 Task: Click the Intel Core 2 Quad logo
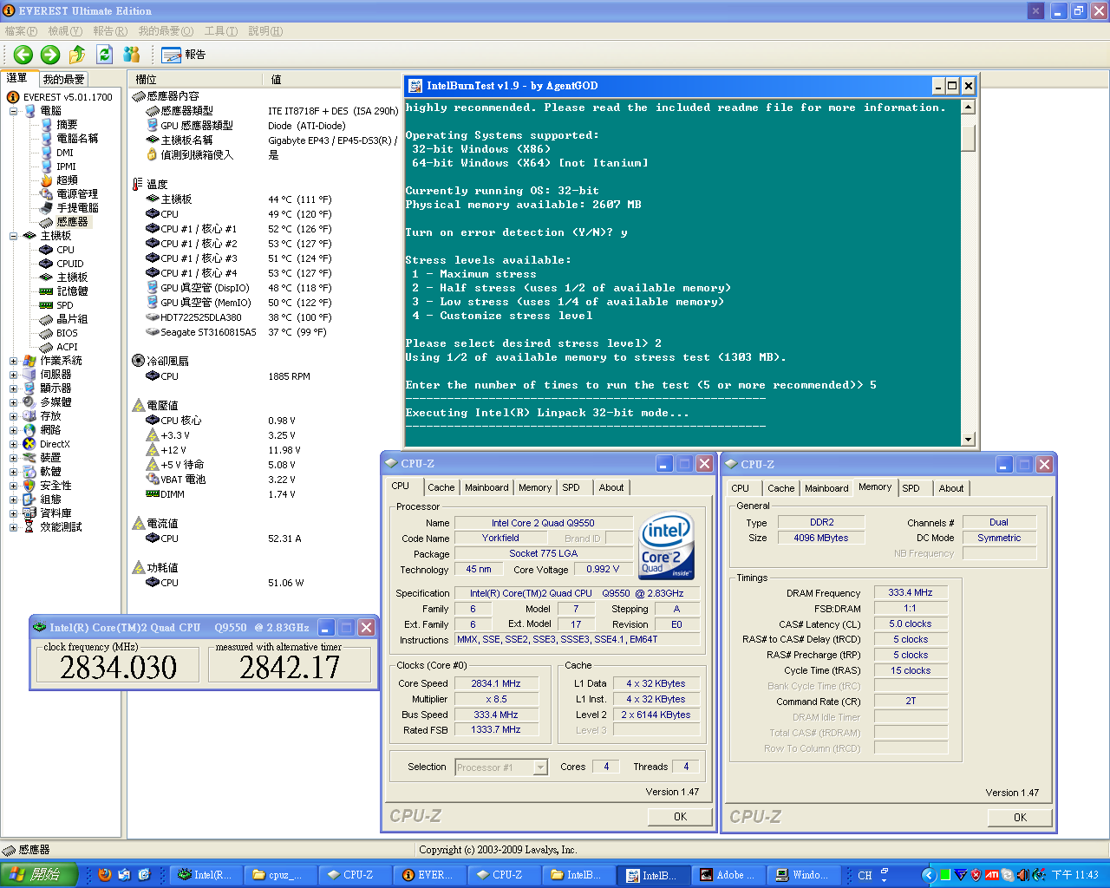(666, 547)
